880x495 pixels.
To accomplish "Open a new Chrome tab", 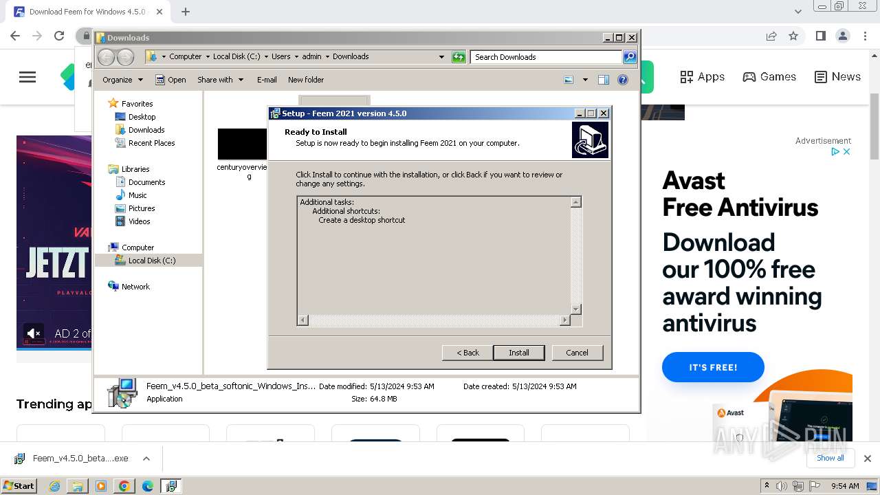I will (x=186, y=12).
